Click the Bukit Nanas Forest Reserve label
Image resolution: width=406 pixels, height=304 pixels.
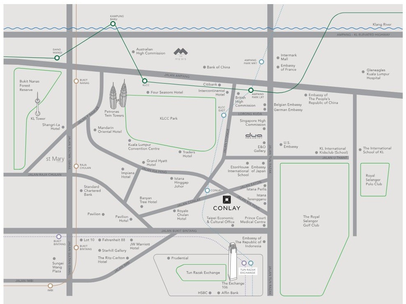[29, 86]
